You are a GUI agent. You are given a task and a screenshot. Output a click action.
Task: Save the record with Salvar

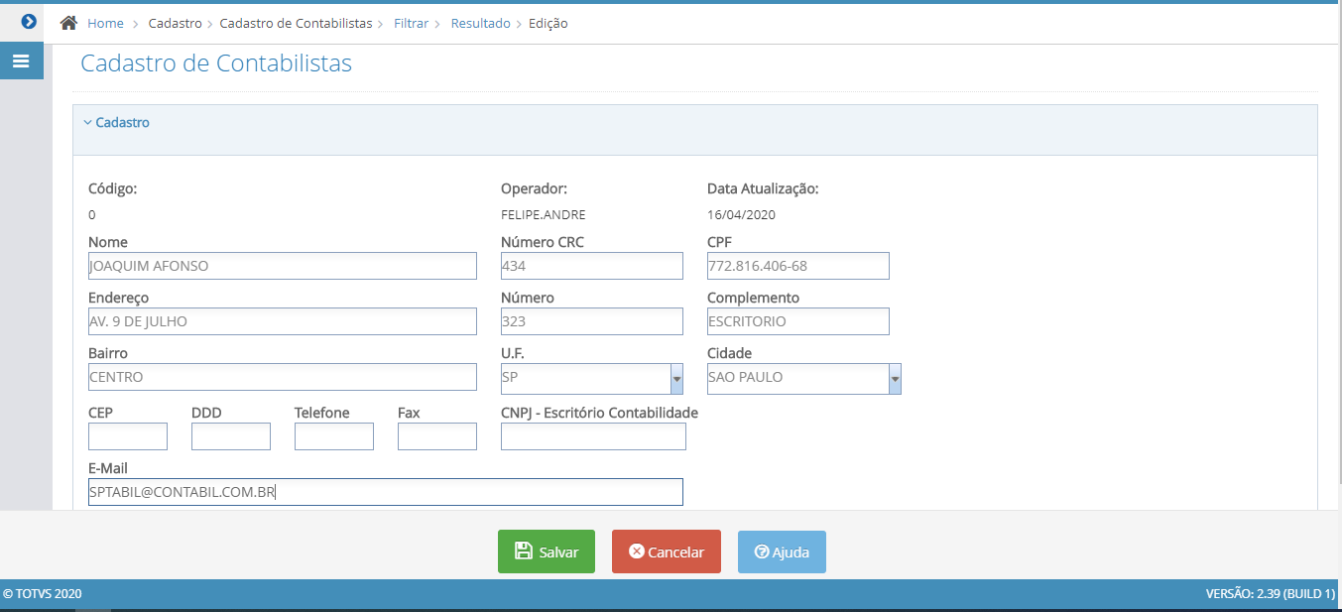pyautogui.click(x=547, y=551)
